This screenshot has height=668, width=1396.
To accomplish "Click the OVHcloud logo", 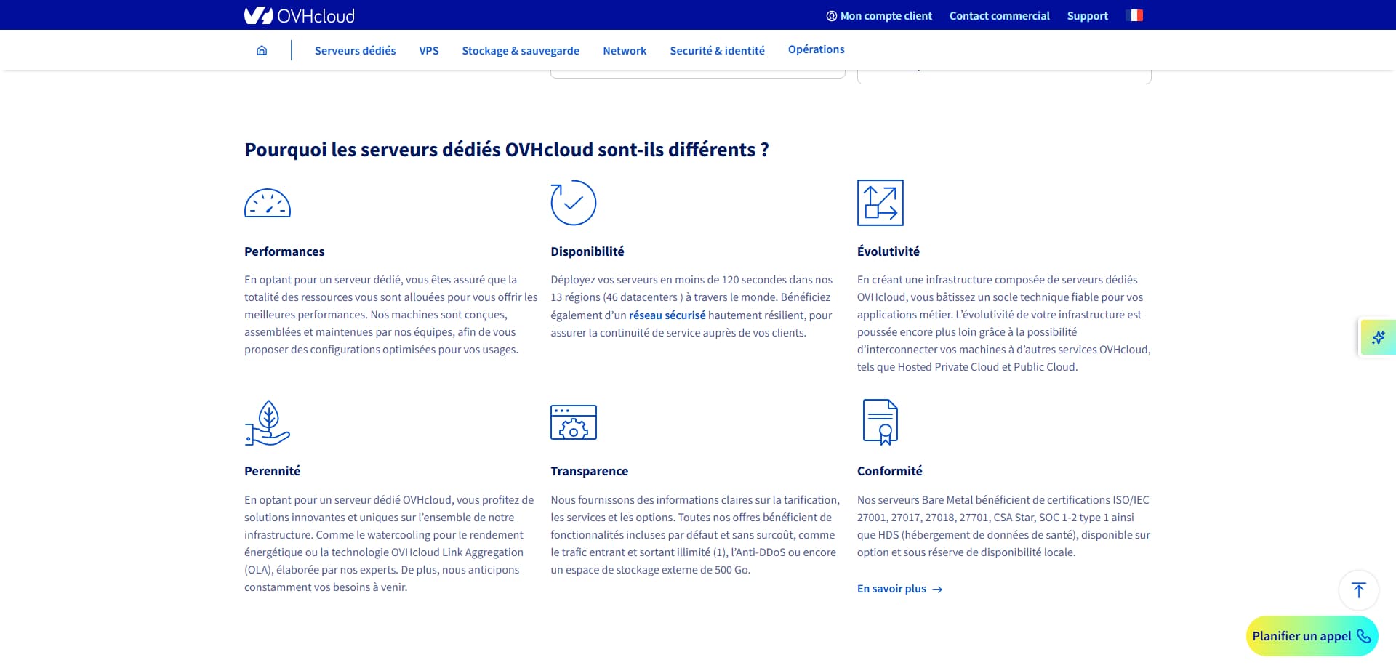I will (x=300, y=15).
